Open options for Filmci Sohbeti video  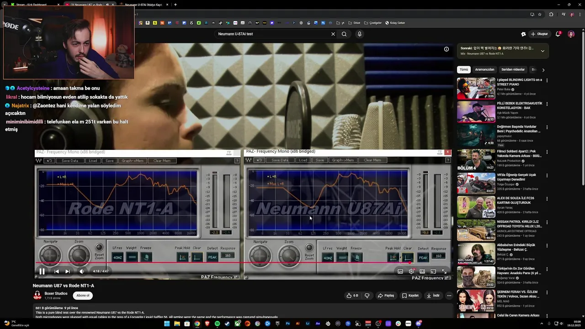click(547, 152)
